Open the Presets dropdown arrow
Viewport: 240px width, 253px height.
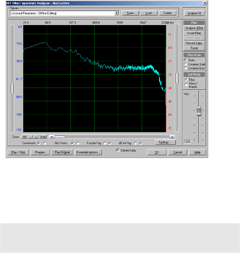tap(117, 13)
